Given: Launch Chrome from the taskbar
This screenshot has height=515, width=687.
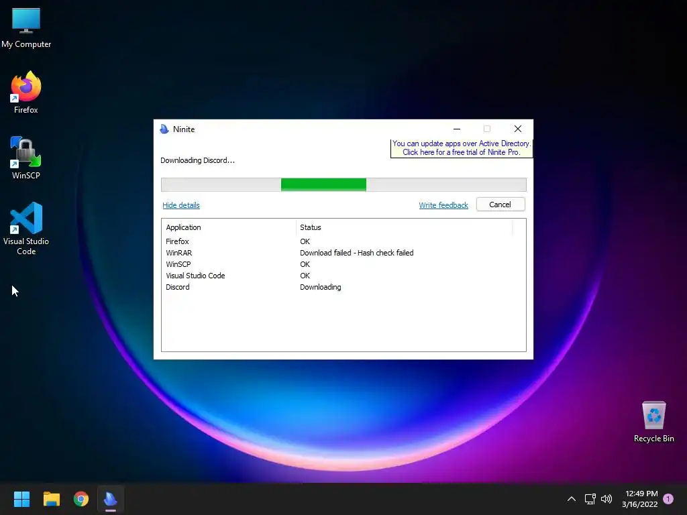Looking at the screenshot, I should coord(81,499).
